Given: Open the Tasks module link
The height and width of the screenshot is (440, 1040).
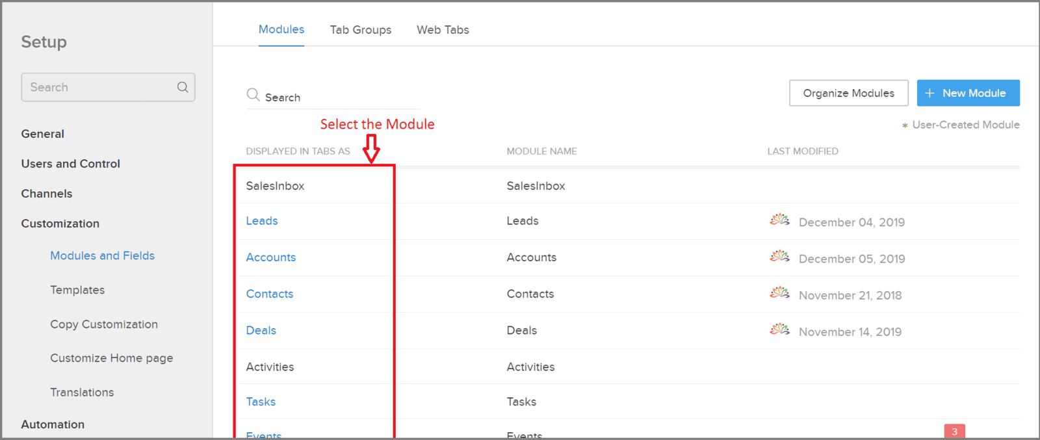Looking at the screenshot, I should [261, 402].
